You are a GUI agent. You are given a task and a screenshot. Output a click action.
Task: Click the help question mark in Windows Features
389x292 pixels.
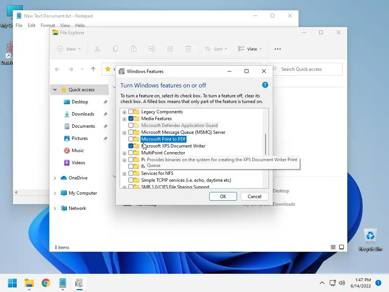tap(265, 85)
